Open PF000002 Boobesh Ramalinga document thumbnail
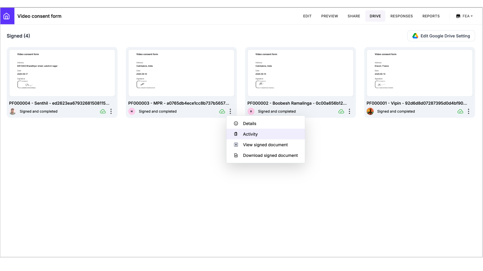483x271 pixels. (x=300, y=73)
